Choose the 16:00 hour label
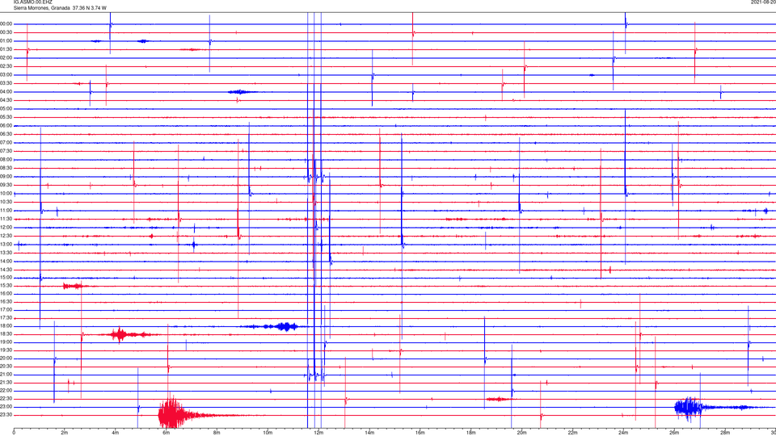The width and height of the screenshot is (776, 436). tap(6, 294)
